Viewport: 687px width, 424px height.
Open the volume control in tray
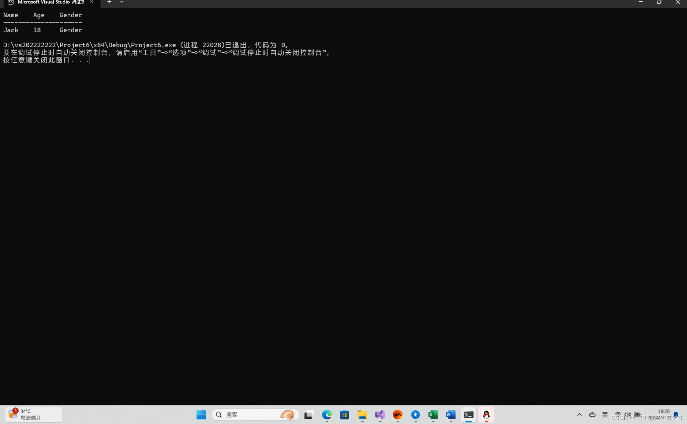pyautogui.click(x=628, y=414)
